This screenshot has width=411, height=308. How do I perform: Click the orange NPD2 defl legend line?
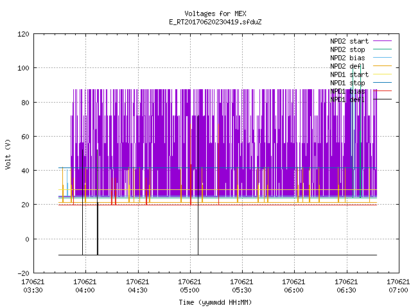tap(383, 66)
